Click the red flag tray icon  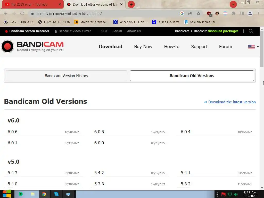click(224, 194)
